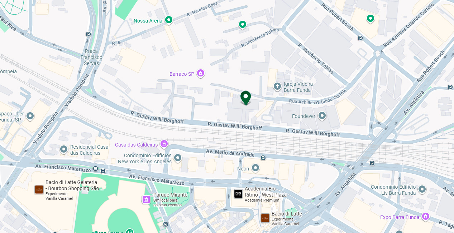Open the Academia Bio Ritmo logo icon
The image size is (454, 233).
coord(238,194)
